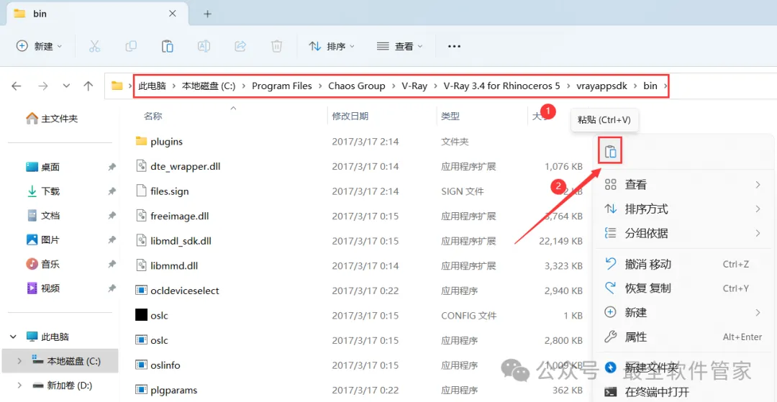Click the Copy icon in toolbar
The height and width of the screenshot is (402, 777).
(131, 46)
